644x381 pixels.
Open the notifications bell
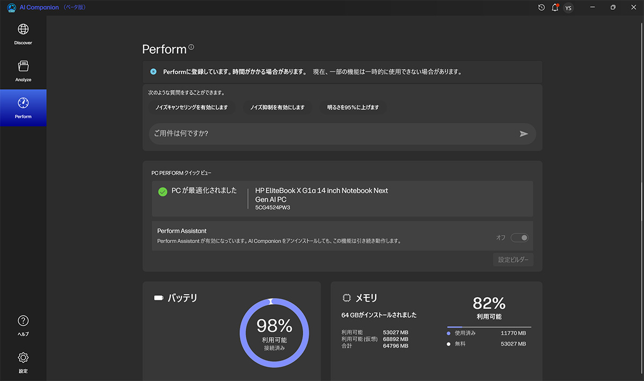[555, 8]
